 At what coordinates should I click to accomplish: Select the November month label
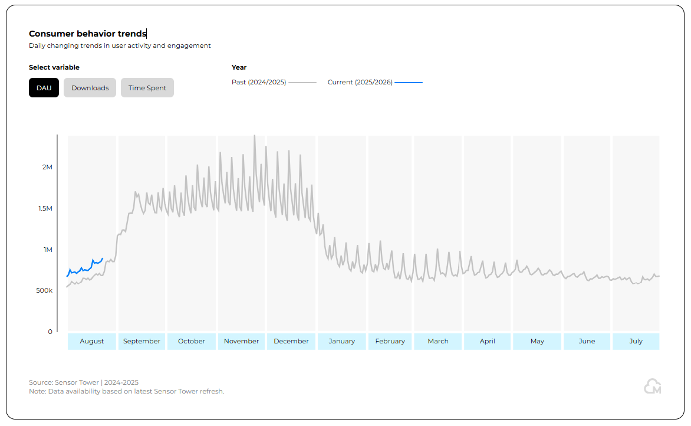pyautogui.click(x=241, y=341)
